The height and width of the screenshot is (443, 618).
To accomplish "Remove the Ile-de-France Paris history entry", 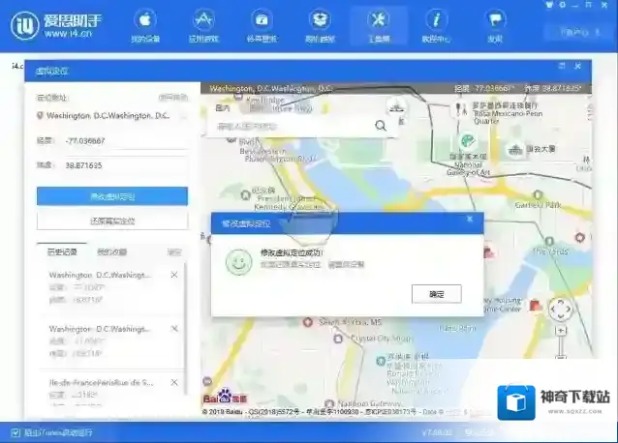I will coord(174,383).
